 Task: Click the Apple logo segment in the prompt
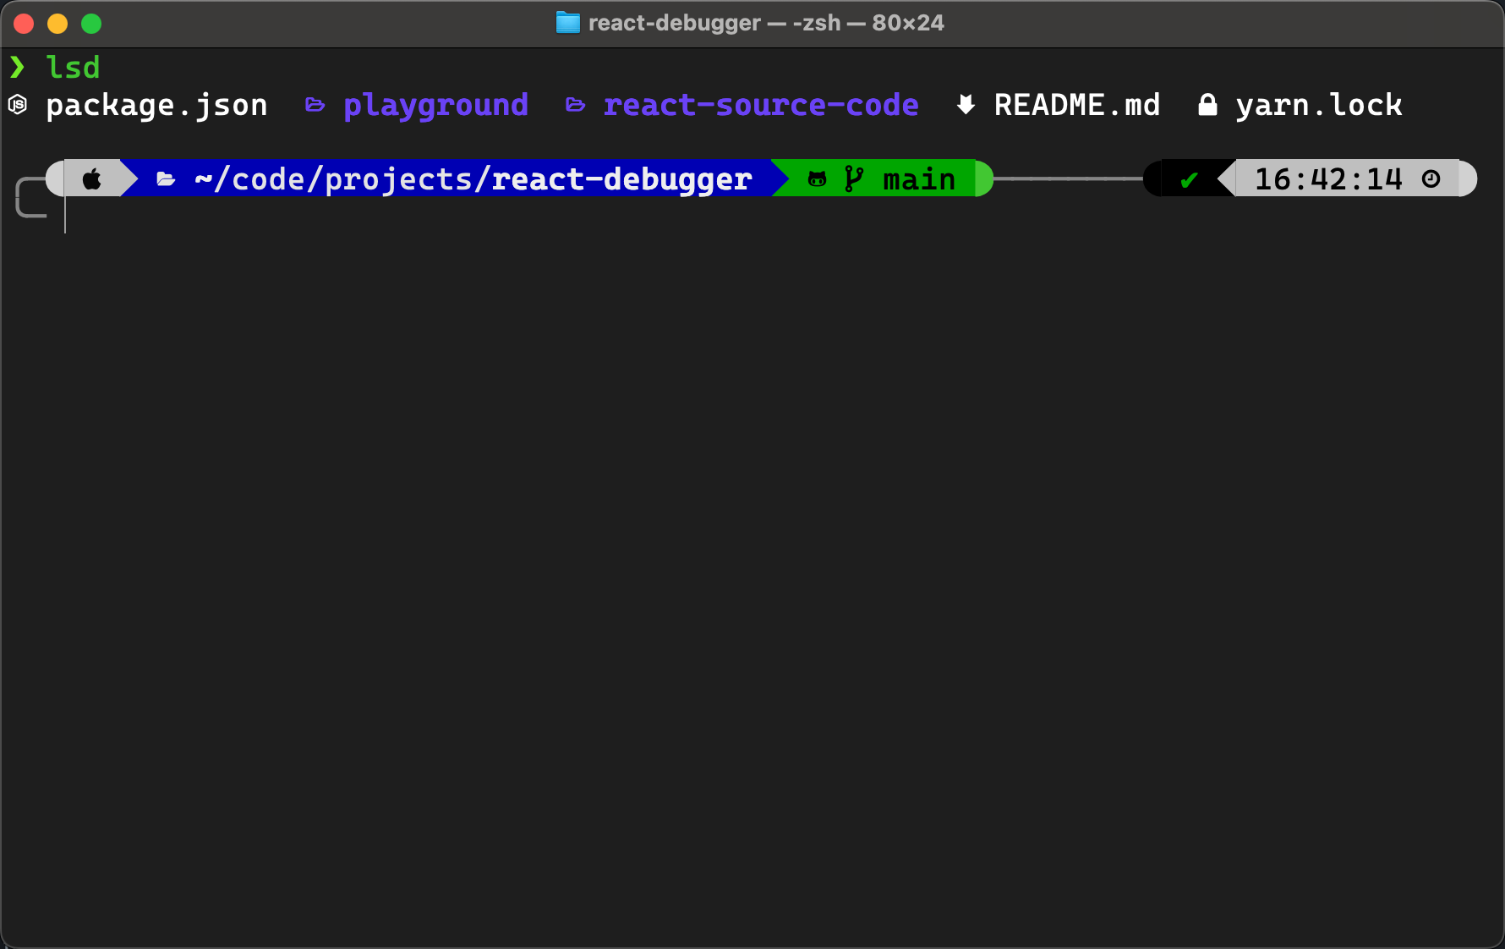pos(91,178)
